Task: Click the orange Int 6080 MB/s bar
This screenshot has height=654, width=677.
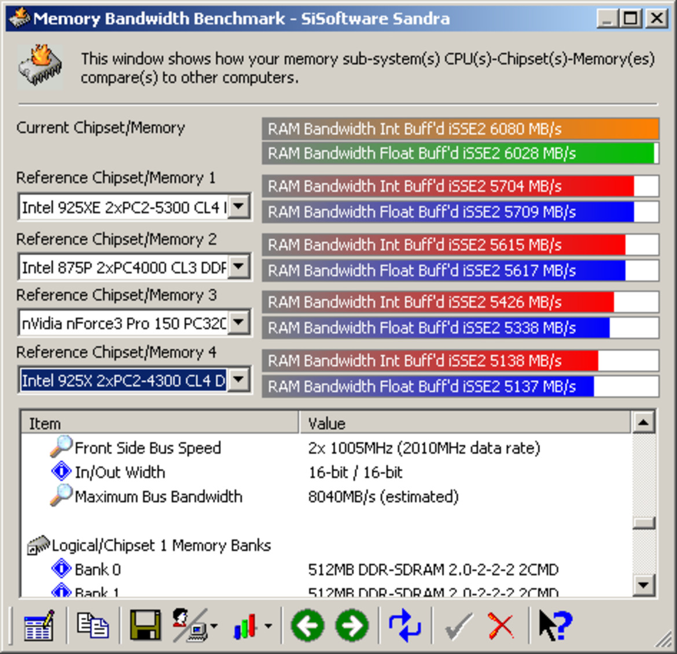Action: 460,128
